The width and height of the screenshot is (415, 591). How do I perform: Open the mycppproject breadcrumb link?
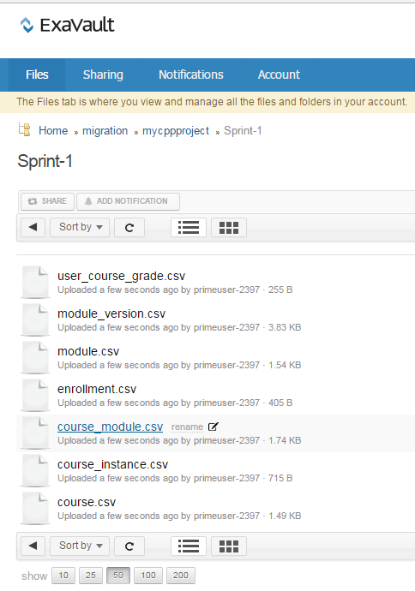click(x=176, y=131)
